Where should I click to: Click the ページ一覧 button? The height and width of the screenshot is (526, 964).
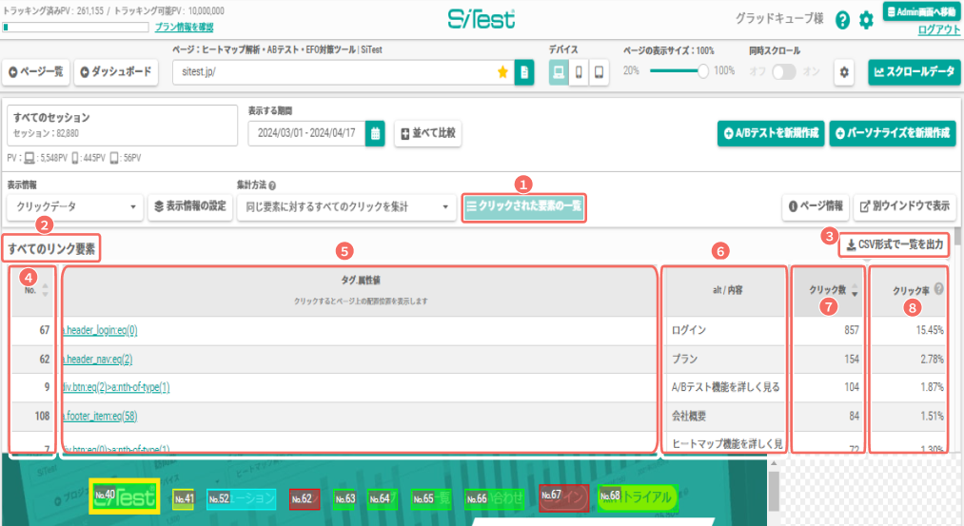[x=36, y=72]
